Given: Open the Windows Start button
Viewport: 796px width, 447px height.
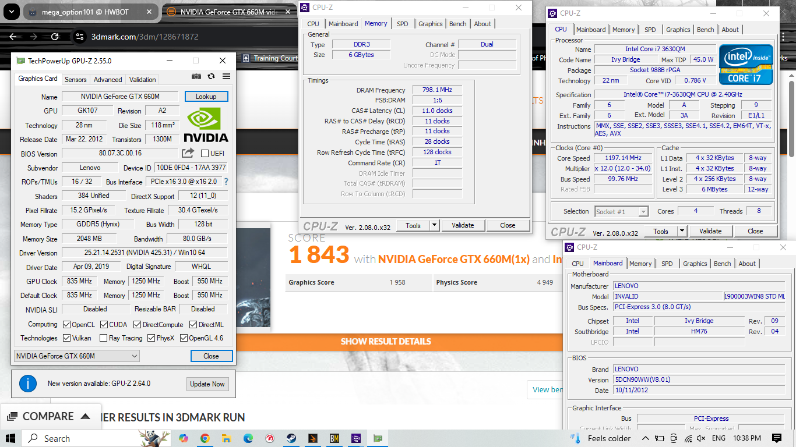Looking at the screenshot, I should pos(10,438).
